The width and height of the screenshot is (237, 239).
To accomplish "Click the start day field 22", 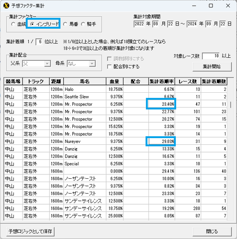I will click(x=170, y=24).
